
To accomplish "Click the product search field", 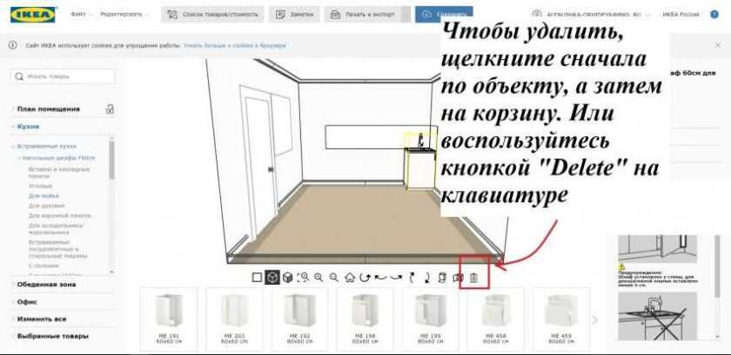I will click(63, 77).
